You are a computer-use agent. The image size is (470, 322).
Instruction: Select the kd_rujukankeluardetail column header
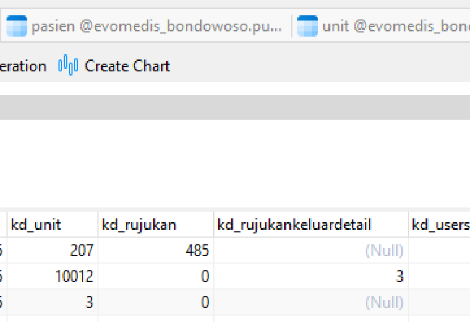311,224
